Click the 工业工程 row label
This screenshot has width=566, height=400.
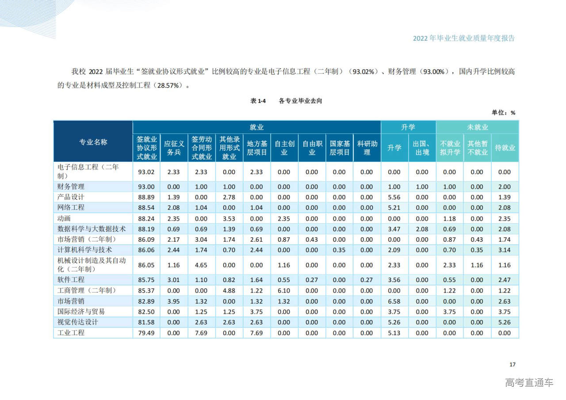tap(71, 333)
